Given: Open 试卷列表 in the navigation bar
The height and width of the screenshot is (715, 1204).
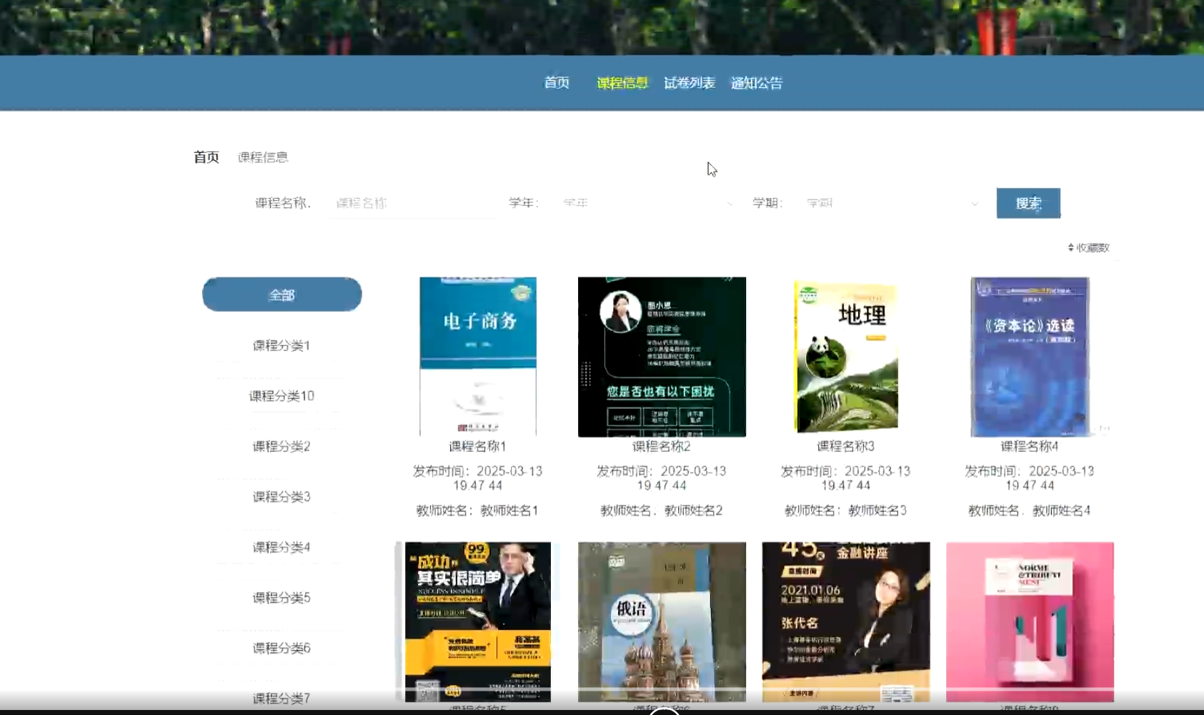Looking at the screenshot, I should pyautogui.click(x=689, y=83).
